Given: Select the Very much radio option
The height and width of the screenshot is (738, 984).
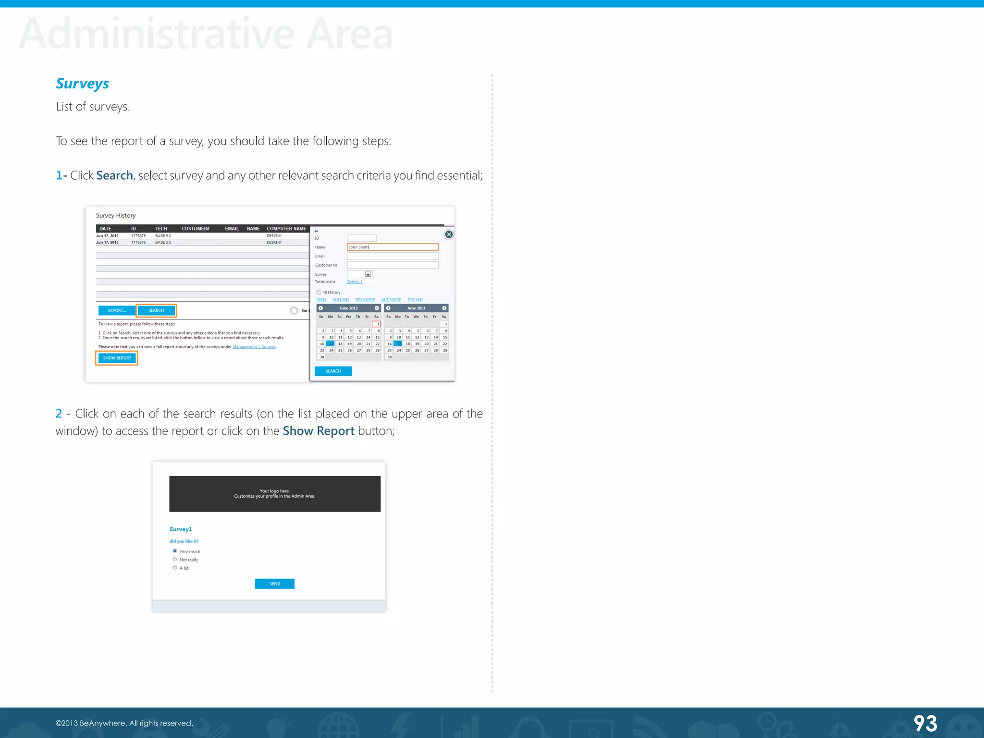Looking at the screenshot, I should (175, 551).
